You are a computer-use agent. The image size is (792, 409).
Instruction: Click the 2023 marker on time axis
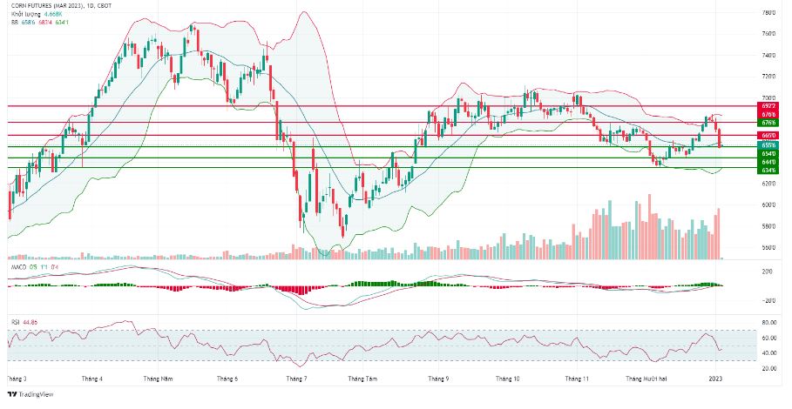(716, 379)
